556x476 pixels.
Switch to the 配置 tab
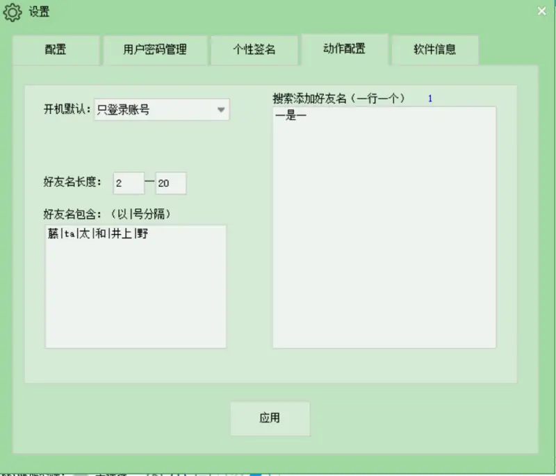pyautogui.click(x=56, y=49)
